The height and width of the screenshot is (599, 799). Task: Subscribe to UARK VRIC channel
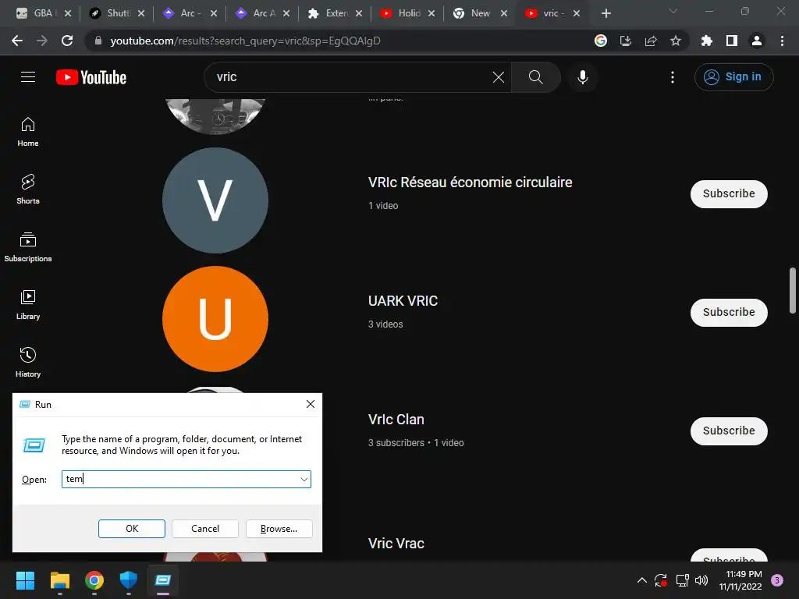pos(729,312)
